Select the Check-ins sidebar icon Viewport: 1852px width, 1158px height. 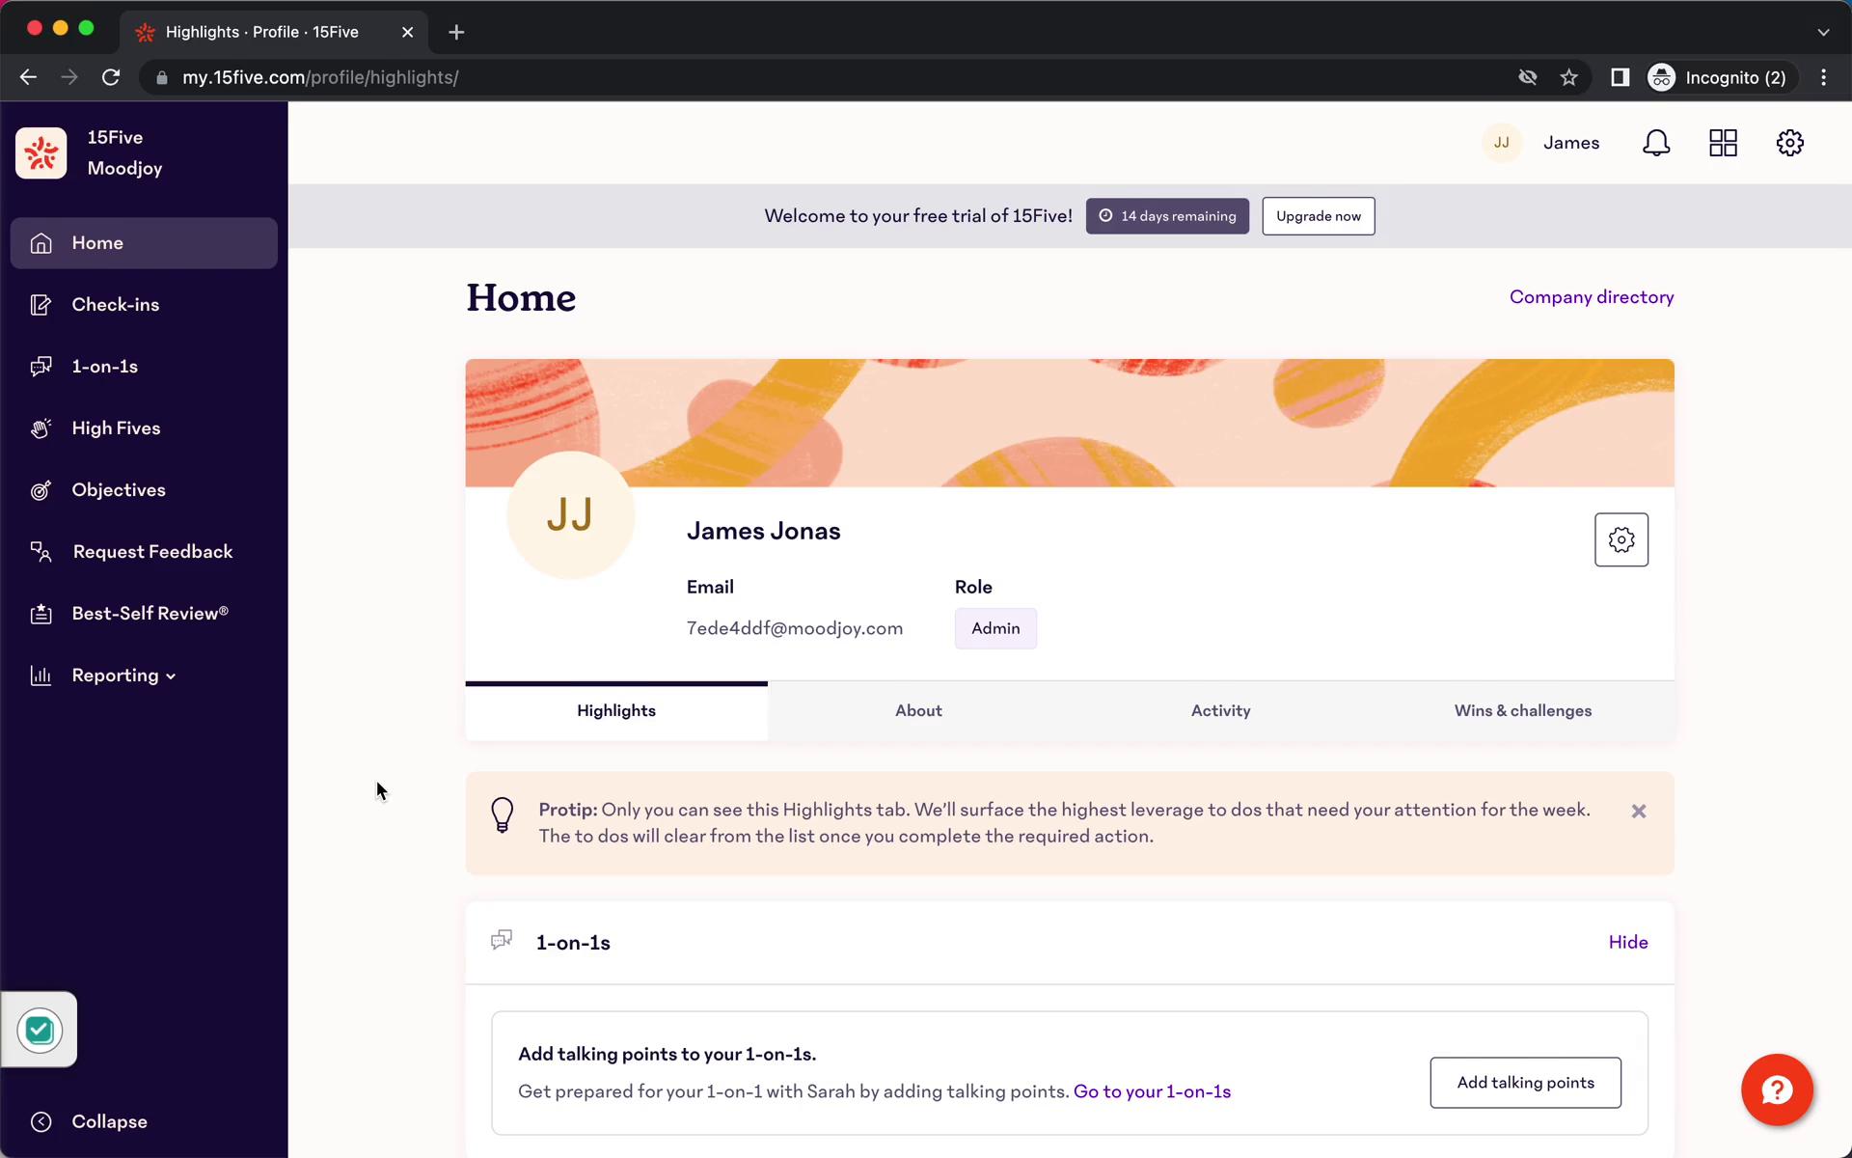coord(40,303)
